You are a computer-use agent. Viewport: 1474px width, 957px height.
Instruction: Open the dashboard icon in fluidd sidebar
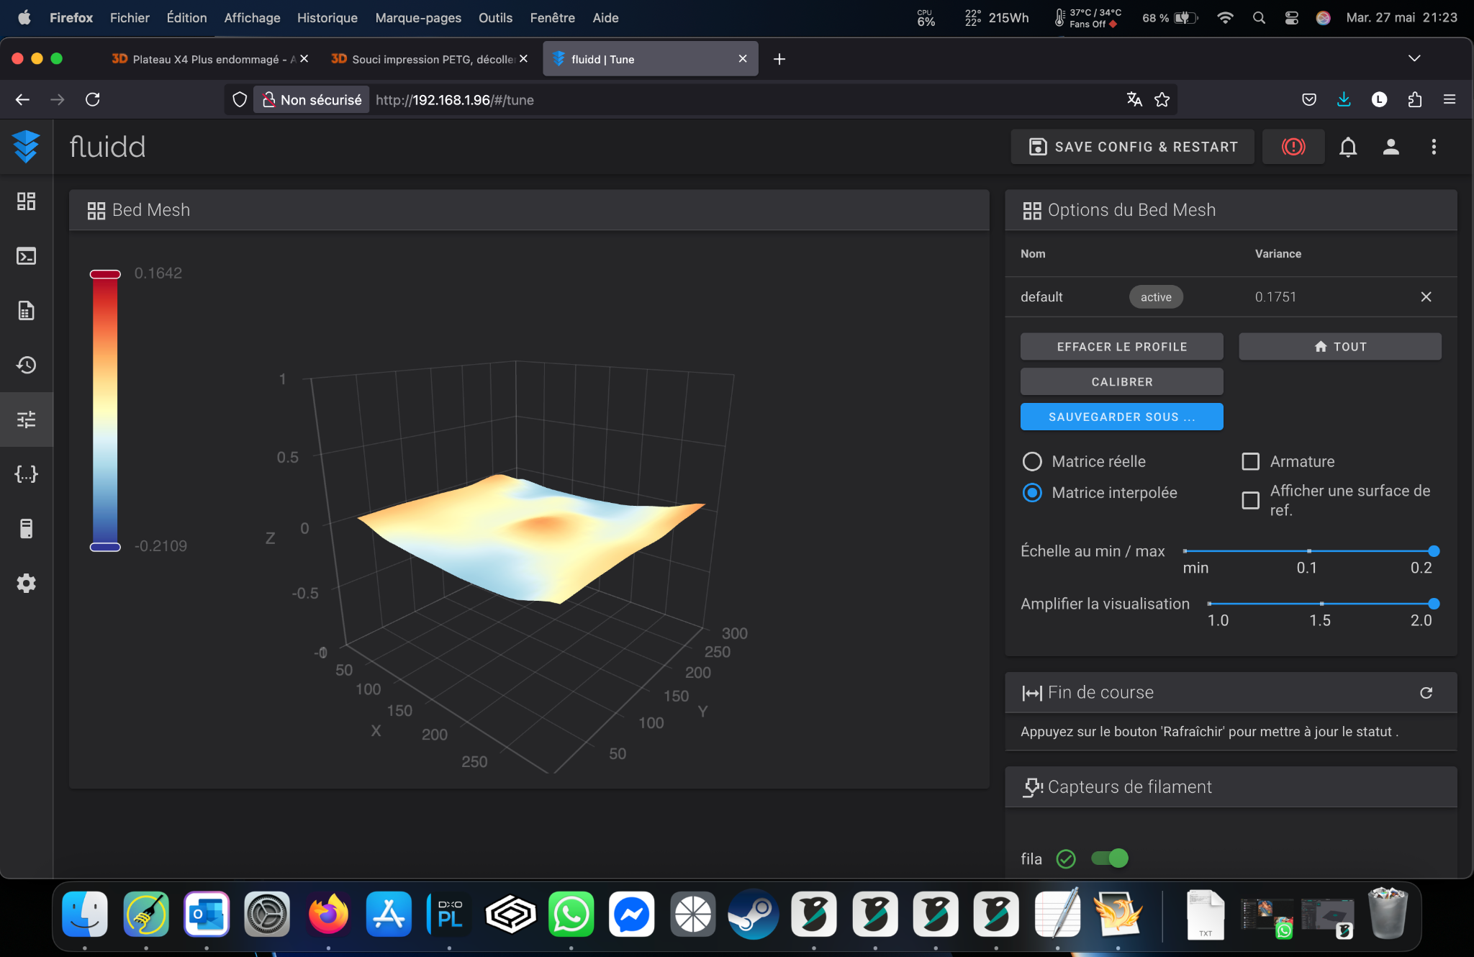[26, 201]
